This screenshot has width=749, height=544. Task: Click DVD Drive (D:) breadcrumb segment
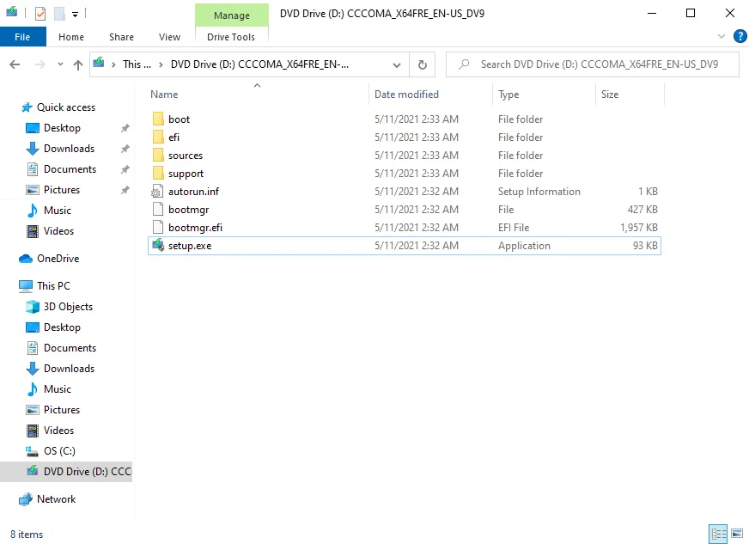pyautogui.click(x=259, y=64)
